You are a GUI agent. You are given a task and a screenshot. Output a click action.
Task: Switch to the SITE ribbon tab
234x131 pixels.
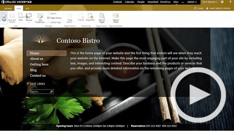[x=27, y=8]
